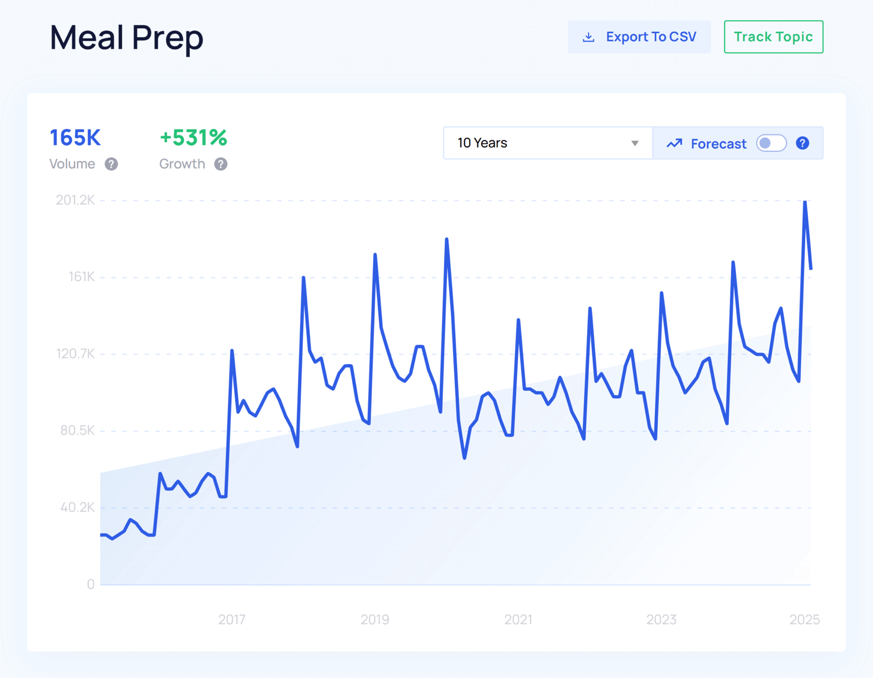Viewport: 873px width, 678px height.
Task: Click the Growth help question mark icon
Action: [221, 164]
